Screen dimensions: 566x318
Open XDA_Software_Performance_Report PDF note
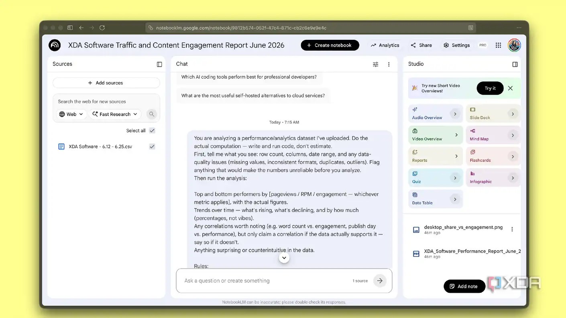click(472, 253)
